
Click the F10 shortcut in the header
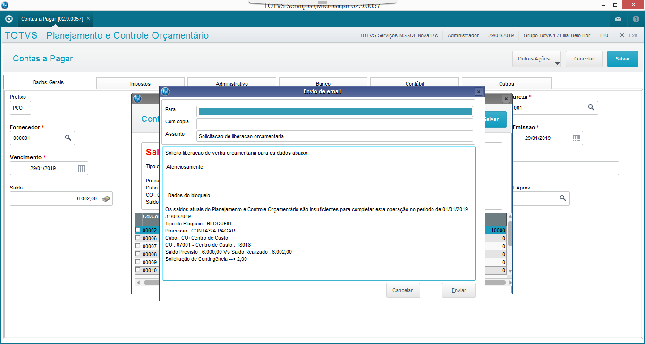coord(604,35)
